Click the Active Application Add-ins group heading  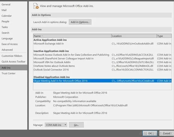tap(50, 40)
